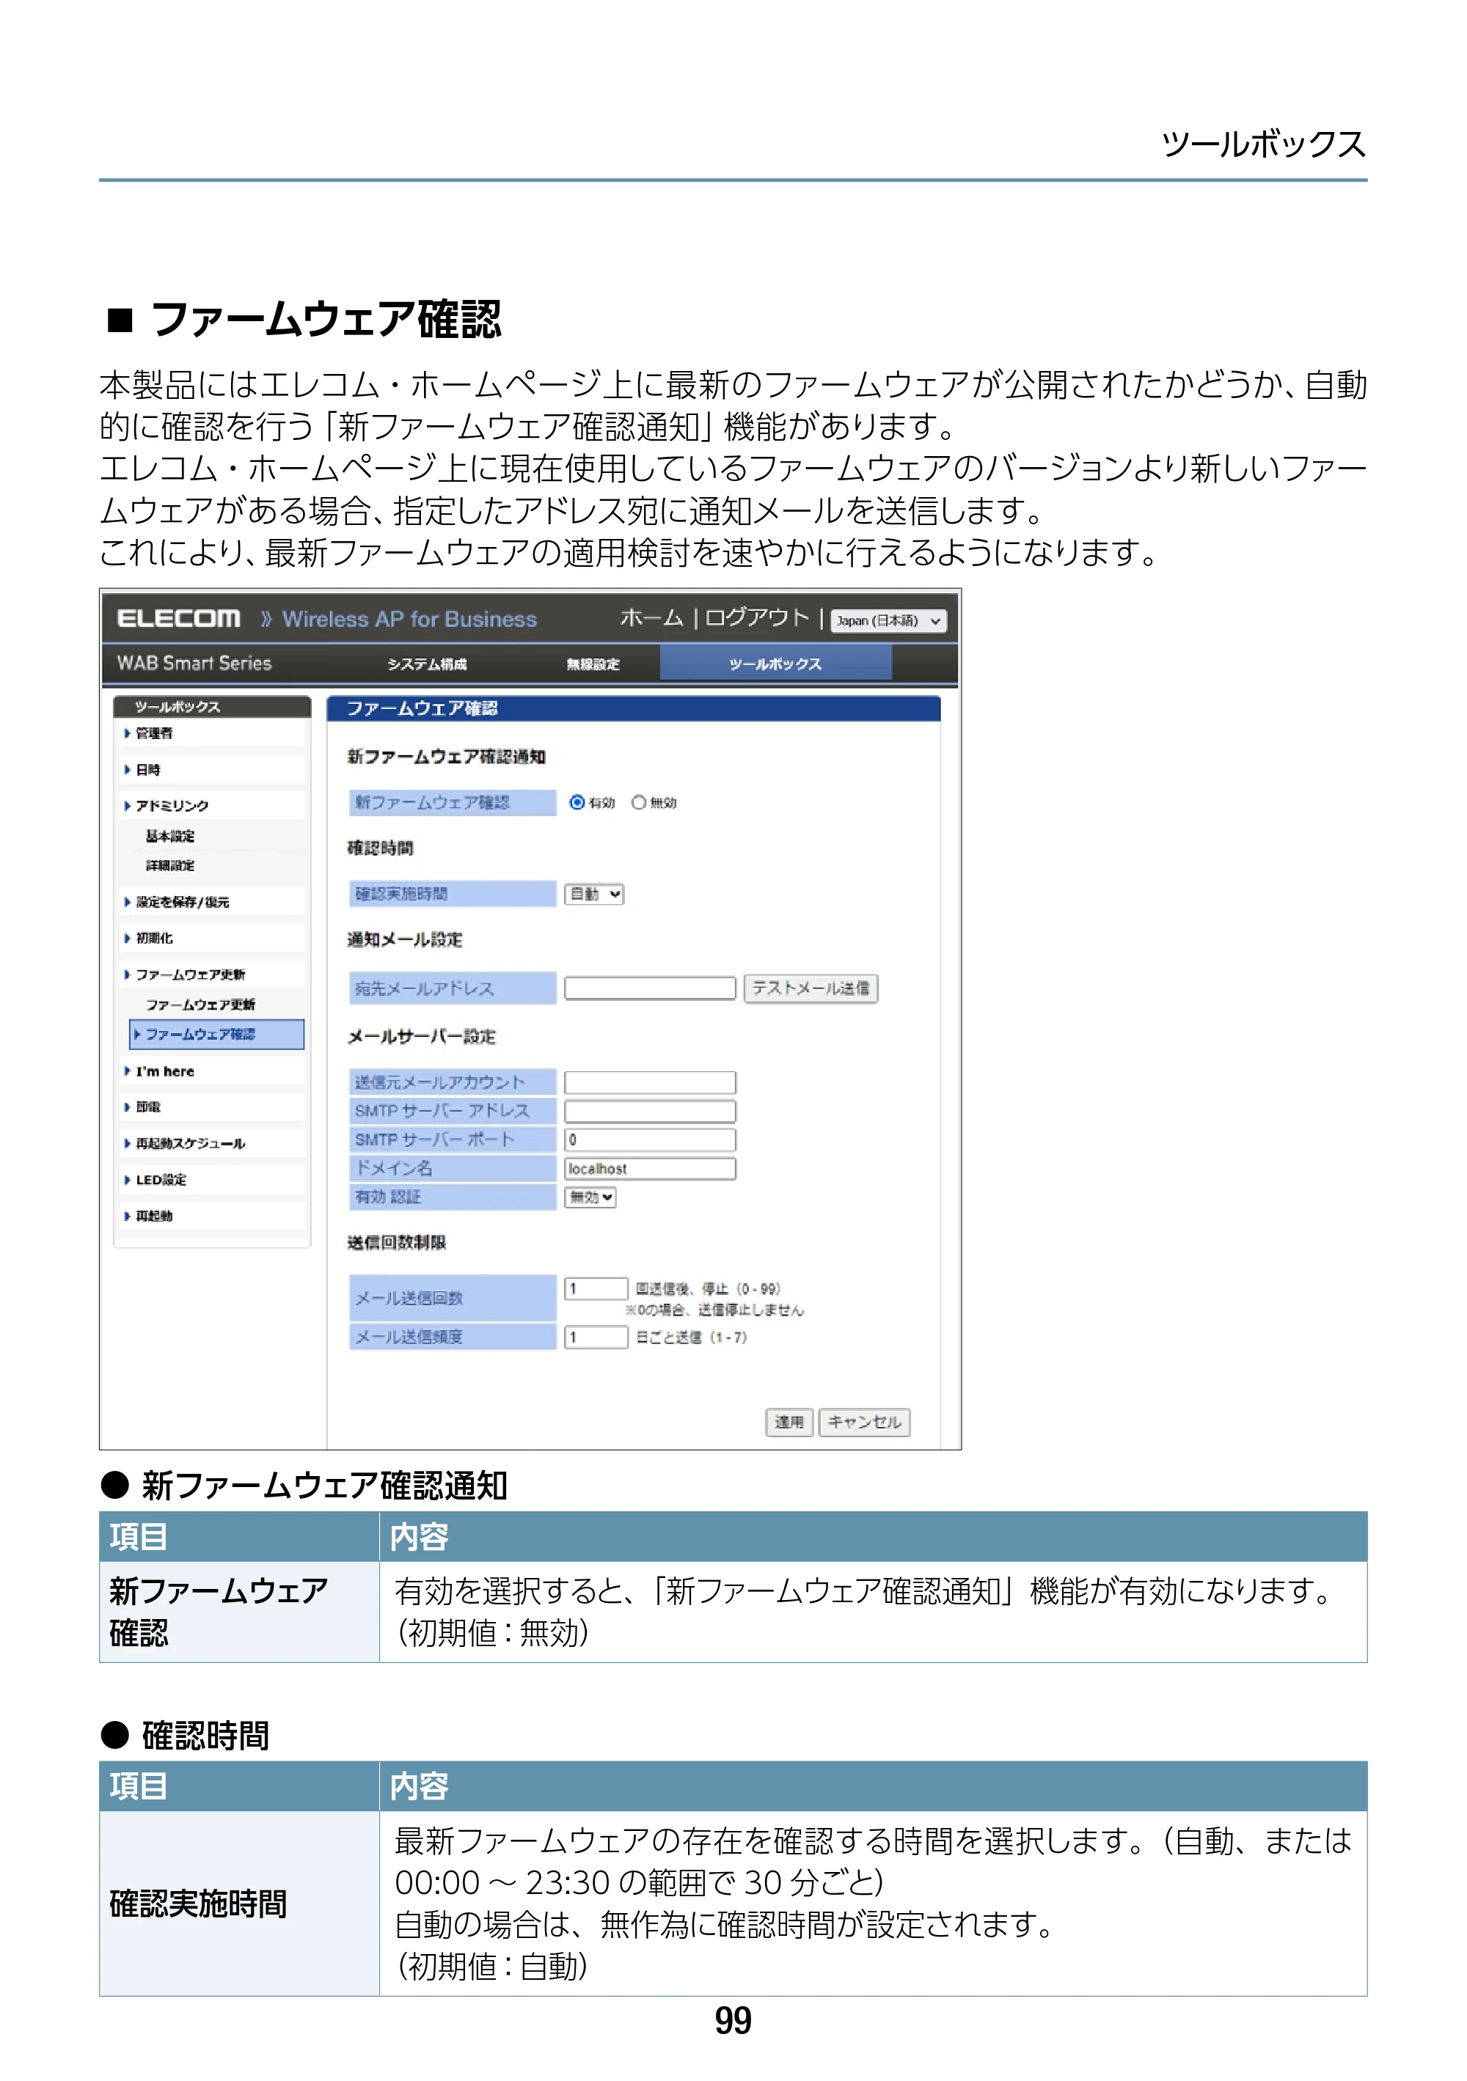Click the ドメイン名 localhost field

(x=649, y=1170)
